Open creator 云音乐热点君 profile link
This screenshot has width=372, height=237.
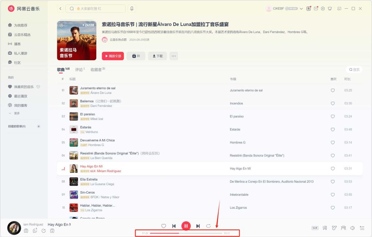118,39
